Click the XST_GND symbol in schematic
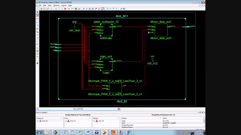 point(74,26)
